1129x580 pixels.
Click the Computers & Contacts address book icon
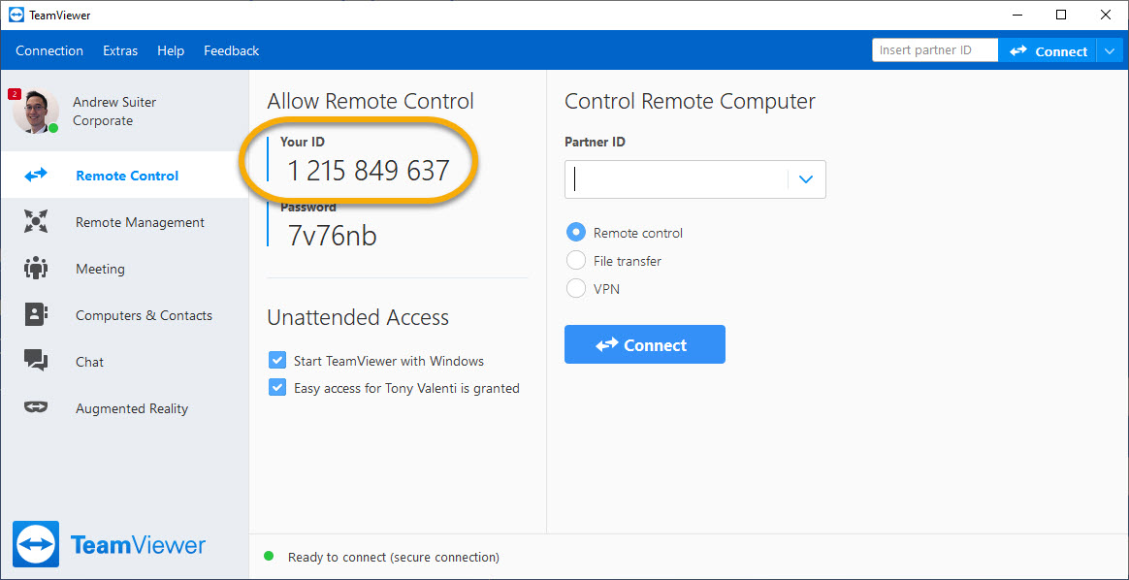click(x=35, y=314)
